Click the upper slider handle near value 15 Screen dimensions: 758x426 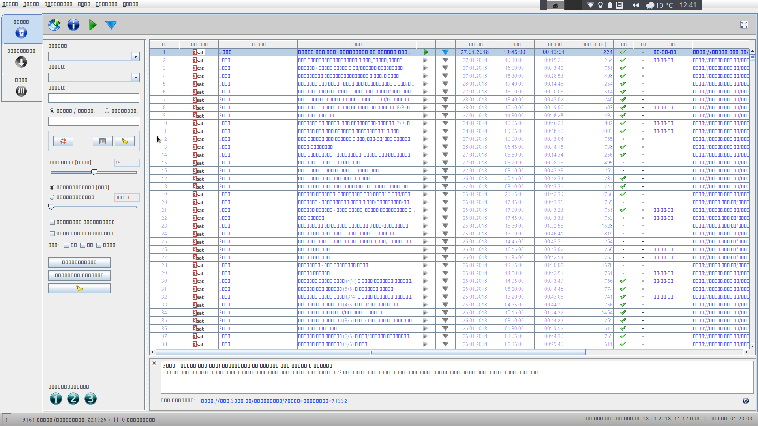[94, 172]
